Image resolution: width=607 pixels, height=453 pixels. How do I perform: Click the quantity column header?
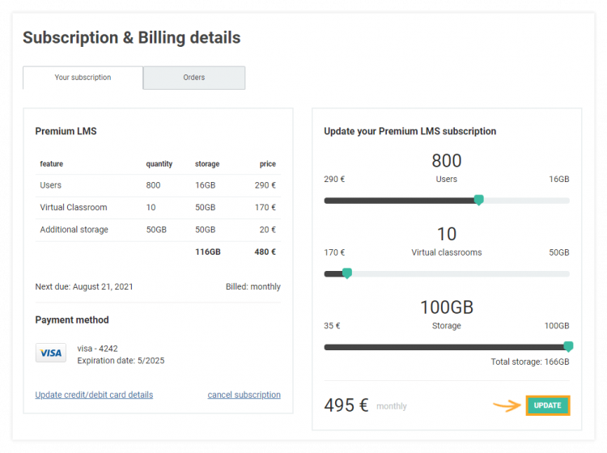(159, 163)
